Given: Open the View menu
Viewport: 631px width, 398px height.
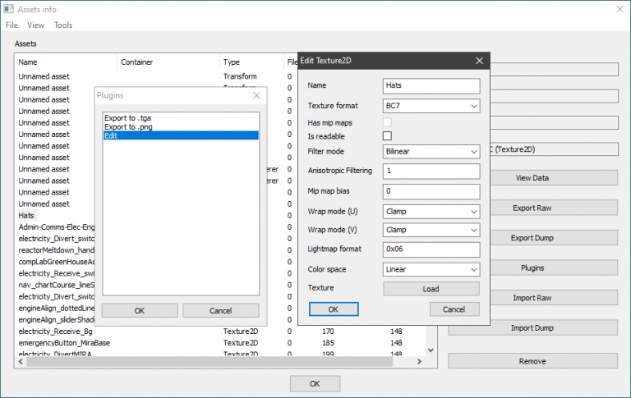Looking at the screenshot, I should click(x=36, y=25).
